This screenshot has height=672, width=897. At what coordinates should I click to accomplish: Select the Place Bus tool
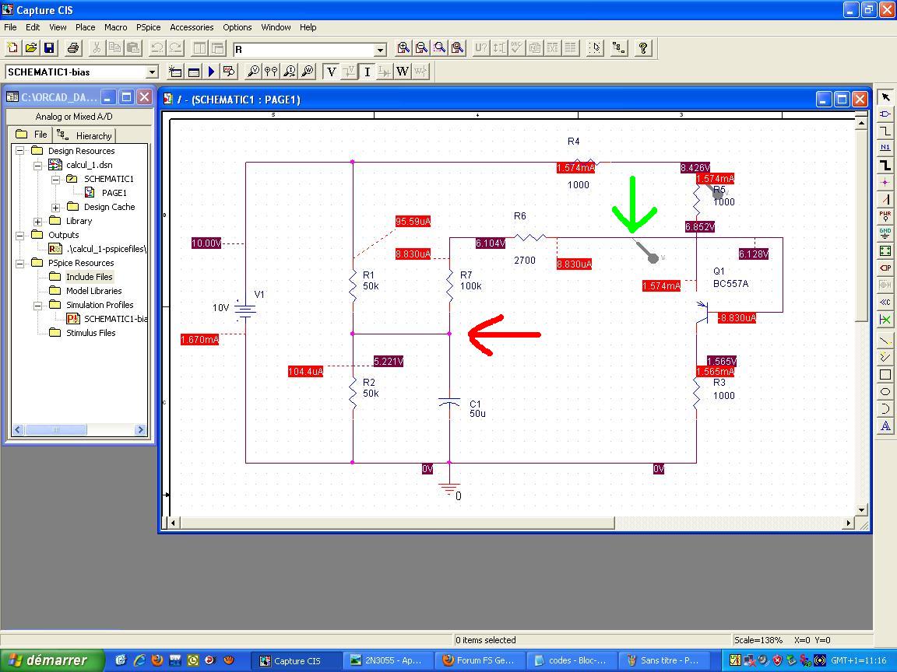pos(885,165)
